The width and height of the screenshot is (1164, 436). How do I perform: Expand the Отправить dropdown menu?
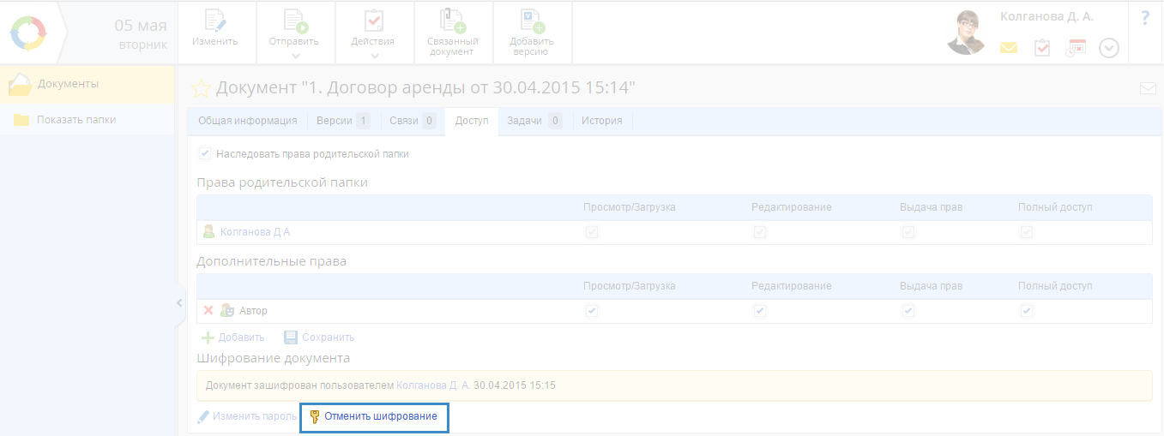295,56
